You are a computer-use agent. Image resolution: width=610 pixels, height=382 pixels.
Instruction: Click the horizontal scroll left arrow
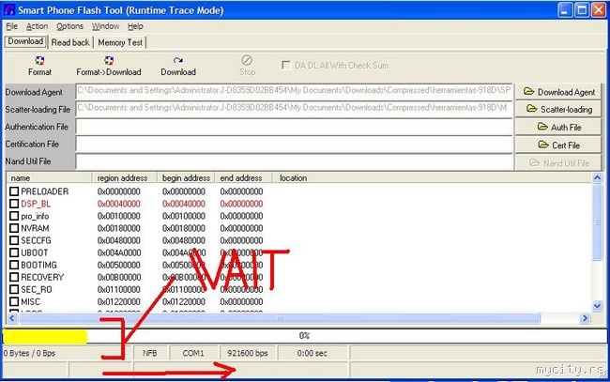point(11,318)
